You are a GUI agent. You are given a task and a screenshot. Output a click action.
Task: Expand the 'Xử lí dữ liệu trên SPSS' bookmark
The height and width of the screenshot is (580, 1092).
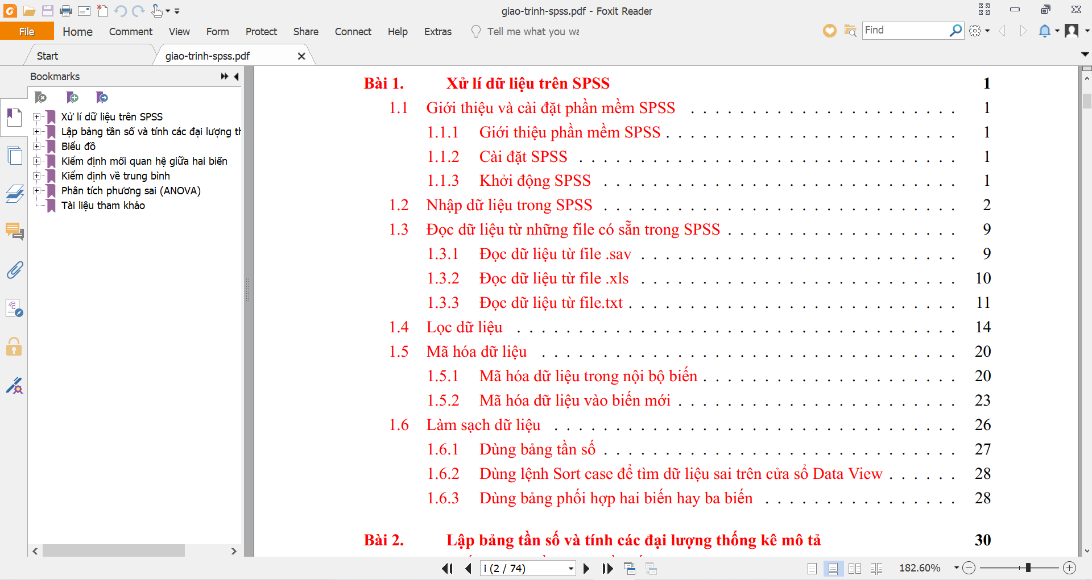(x=37, y=117)
